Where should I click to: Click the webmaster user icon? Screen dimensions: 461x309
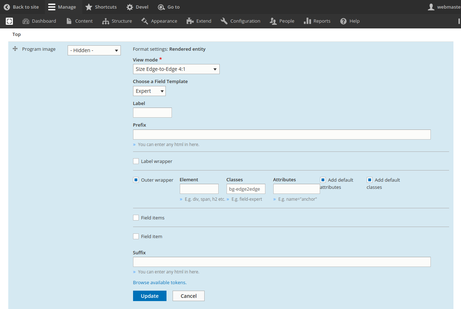(x=431, y=7)
